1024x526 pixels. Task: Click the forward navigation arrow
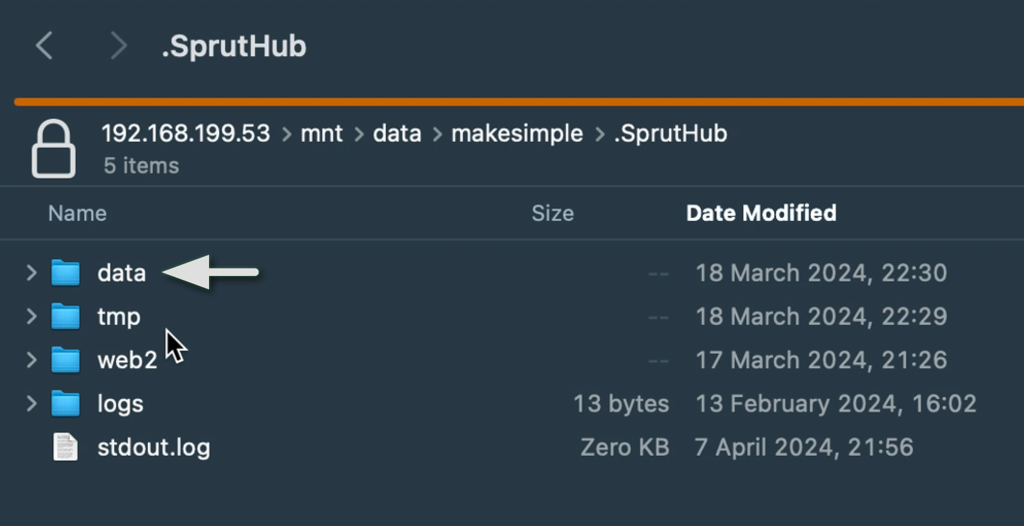pos(118,45)
